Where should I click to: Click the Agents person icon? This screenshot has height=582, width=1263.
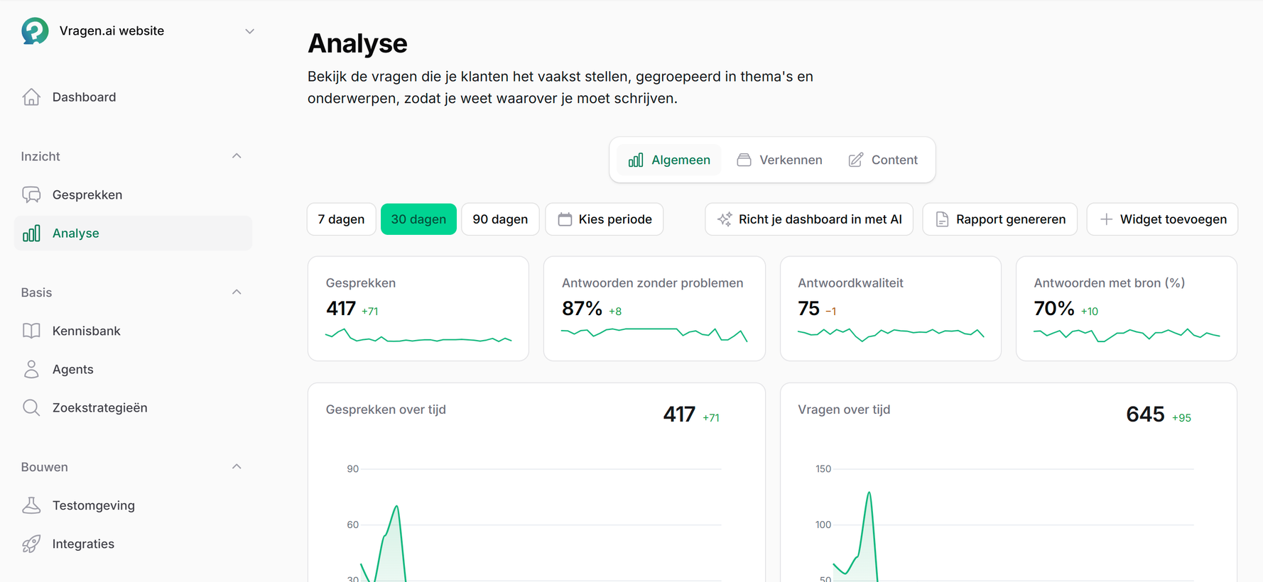pyautogui.click(x=31, y=369)
